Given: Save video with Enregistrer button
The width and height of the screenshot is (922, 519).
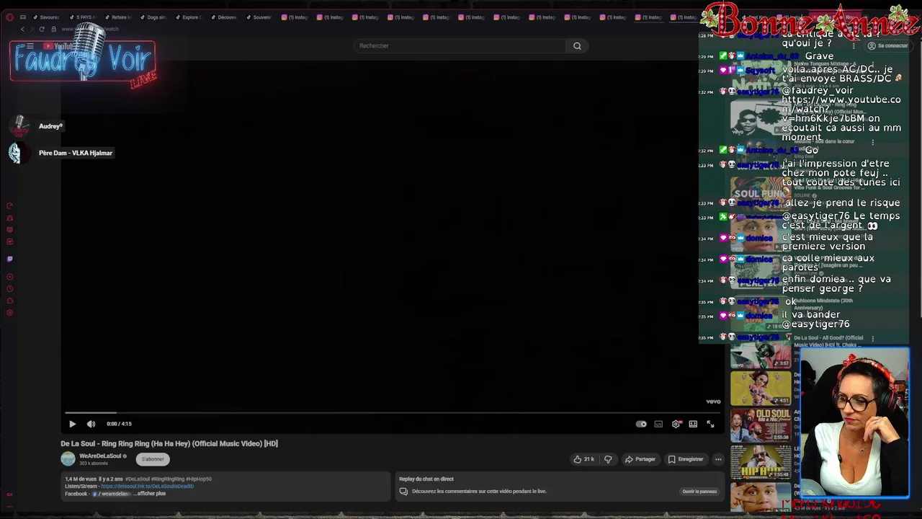Looking at the screenshot, I should (685, 459).
